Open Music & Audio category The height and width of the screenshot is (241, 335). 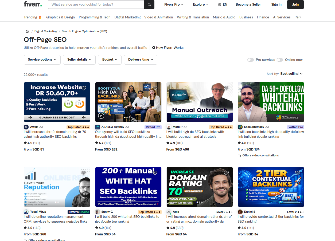(x=224, y=17)
